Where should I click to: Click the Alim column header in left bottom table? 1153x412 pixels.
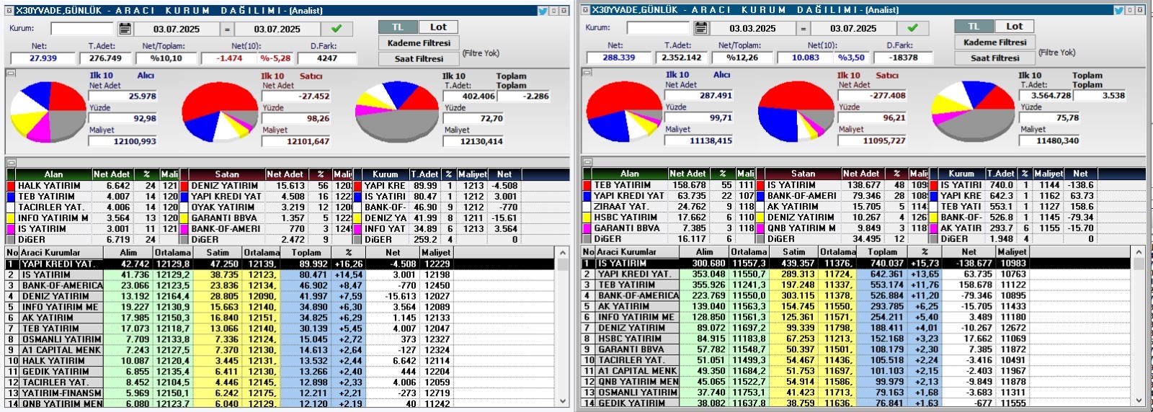[128, 253]
